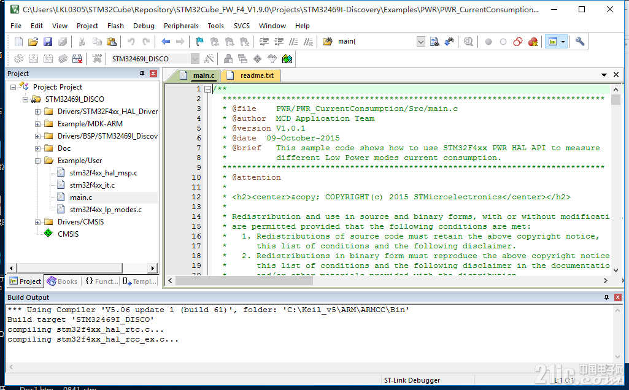The height and width of the screenshot is (390, 629).
Task: Open a file with the folder icon
Action: pyautogui.click(x=33, y=42)
